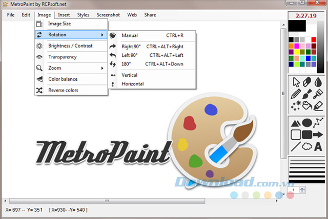Click the sun icon beside Brightness / Contrast
The image size is (328, 219).
[39, 46]
